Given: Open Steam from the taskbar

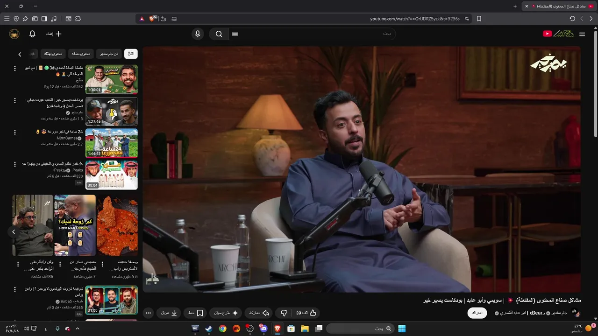Looking at the screenshot, I should tap(208, 329).
